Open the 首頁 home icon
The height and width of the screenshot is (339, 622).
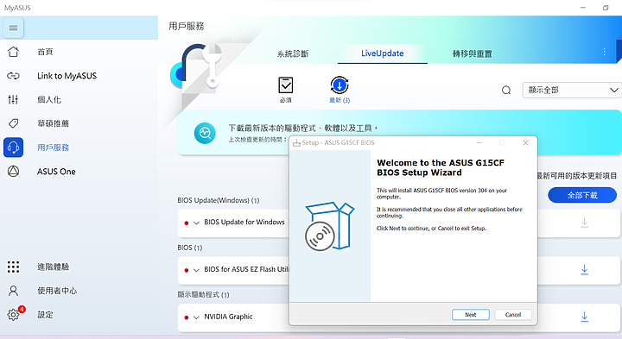[x=13, y=52]
